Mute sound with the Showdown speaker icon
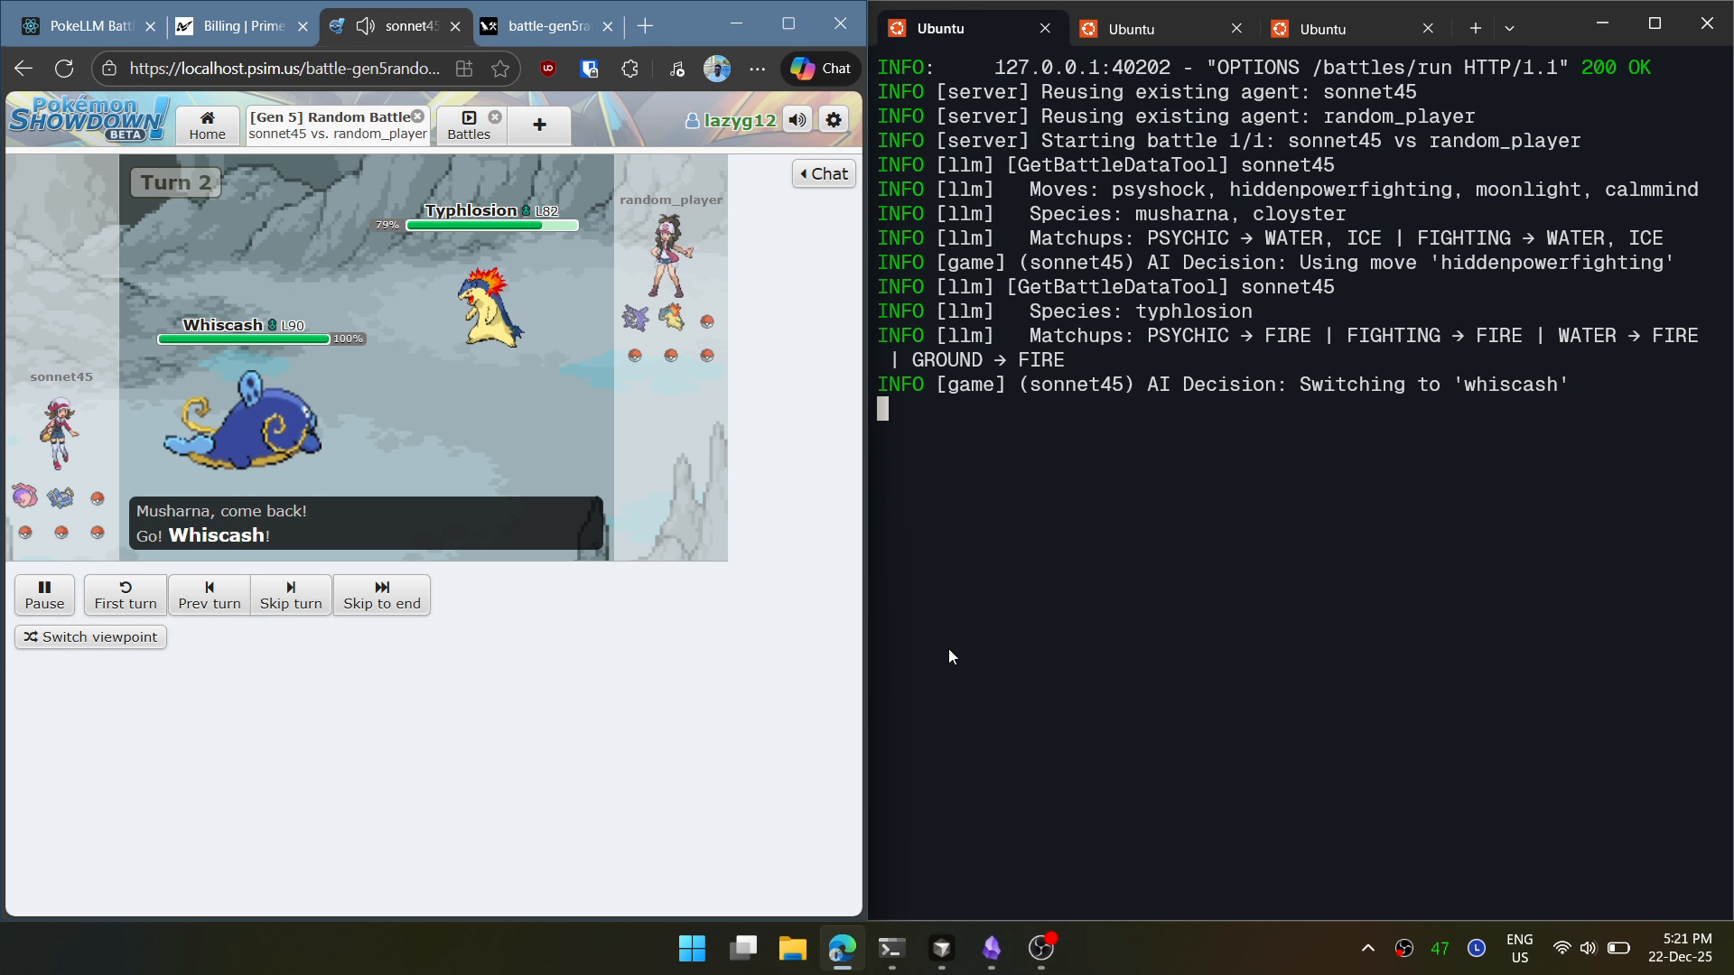1734x975 pixels. (x=797, y=120)
